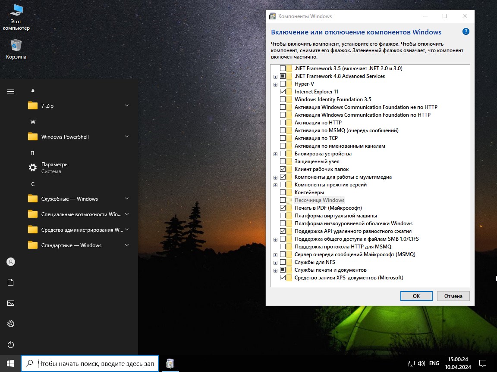Expand Компоненты прежних версий node

(x=275, y=185)
